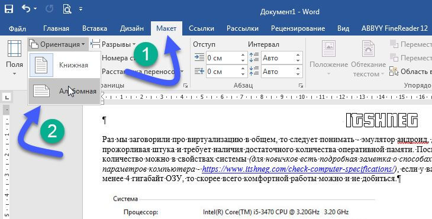Decrease spacing after paragraph value
Screen dimensions: 432x219
coord(298,75)
